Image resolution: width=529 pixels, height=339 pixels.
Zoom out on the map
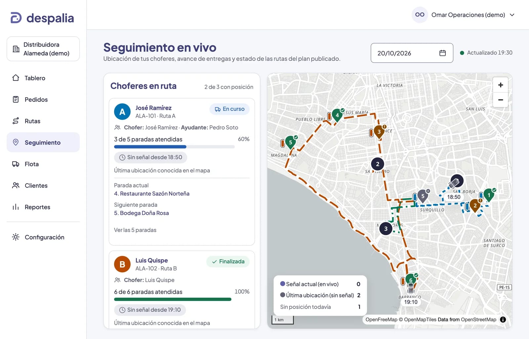[x=501, y=100]
